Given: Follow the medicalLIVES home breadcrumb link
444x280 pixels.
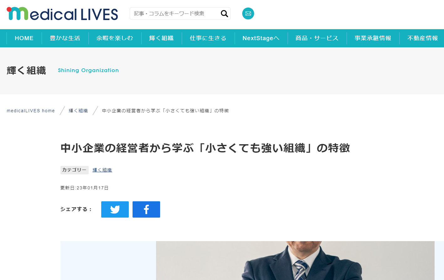Looking at the screenshot, I should [31, 111].
